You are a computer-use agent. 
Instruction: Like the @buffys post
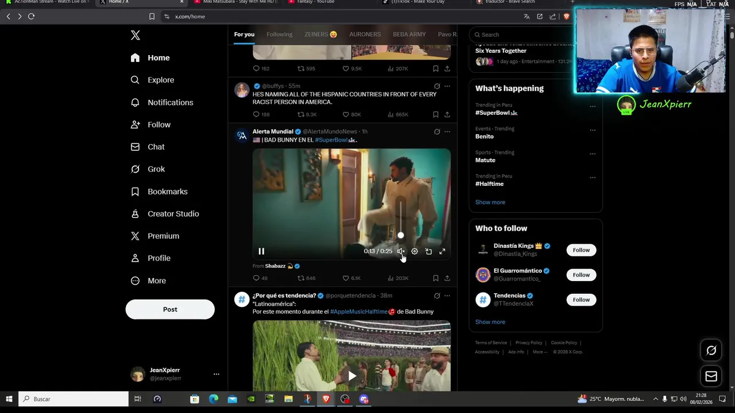point(351,115)
